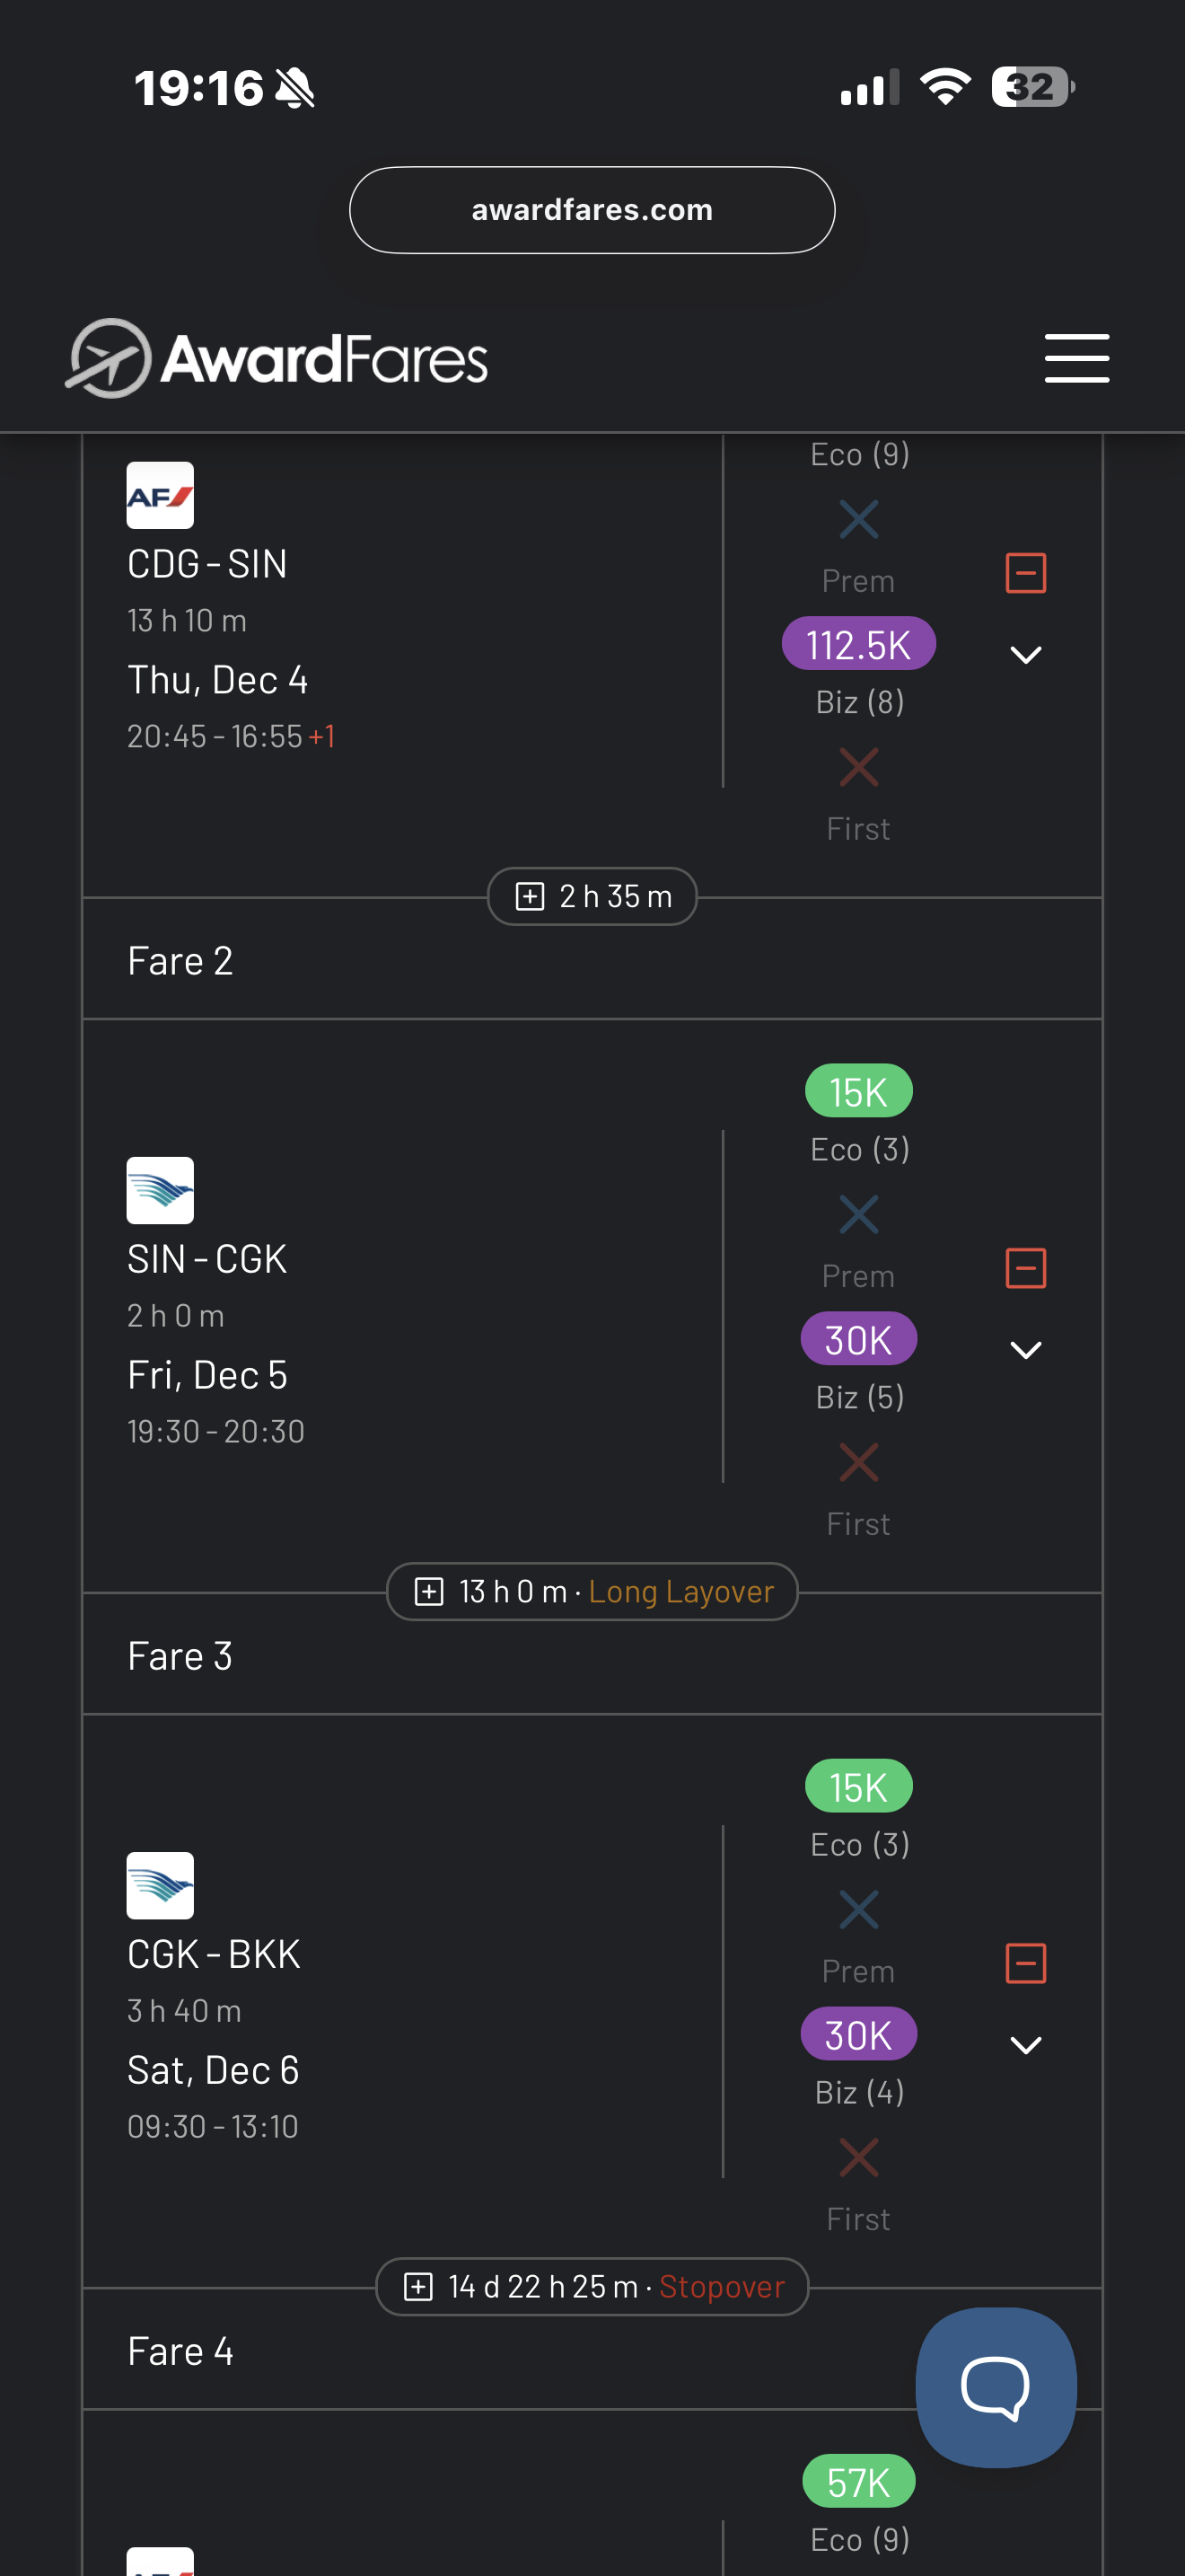This screenshot has width=1185, height=2576.
Task: Expand the 14 d Stopover pill
Action: pos(592,2286)
